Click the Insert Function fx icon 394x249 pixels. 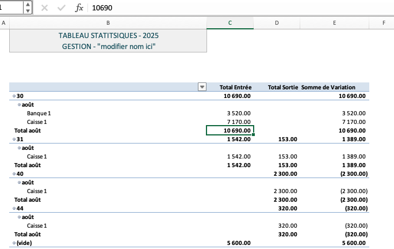[80, 8]
